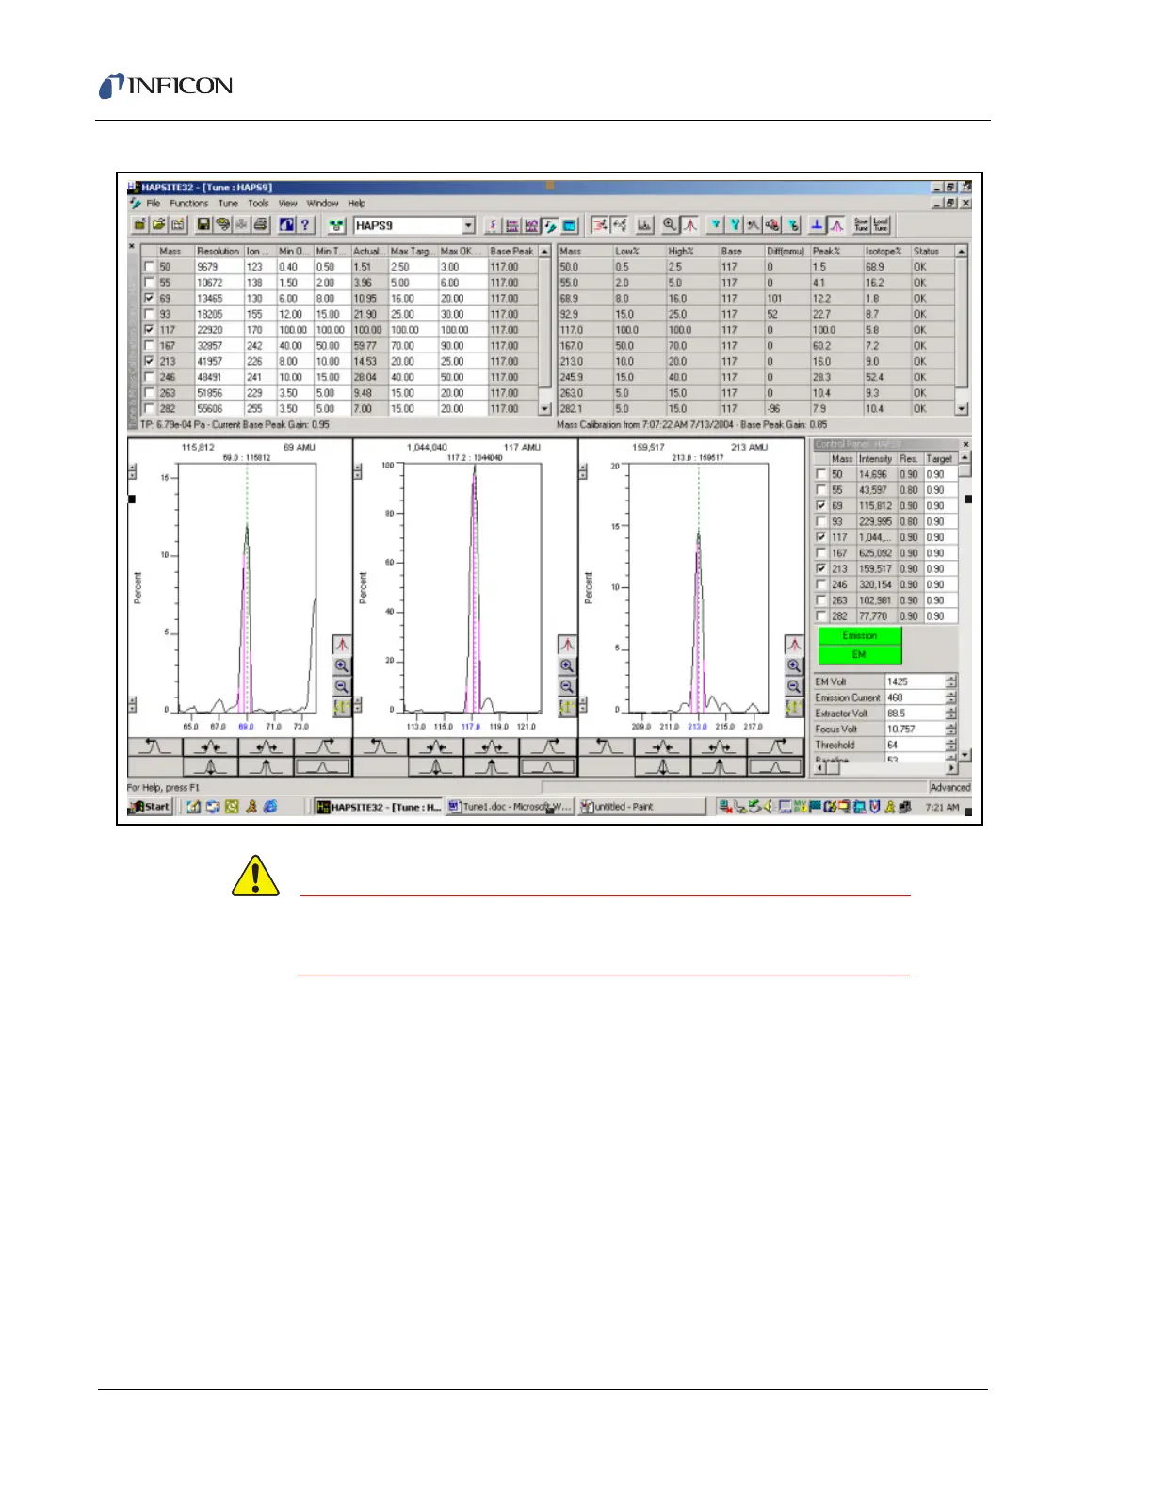Click the first peak-shape button under 69 AMU plot

[x=155, y=746]
